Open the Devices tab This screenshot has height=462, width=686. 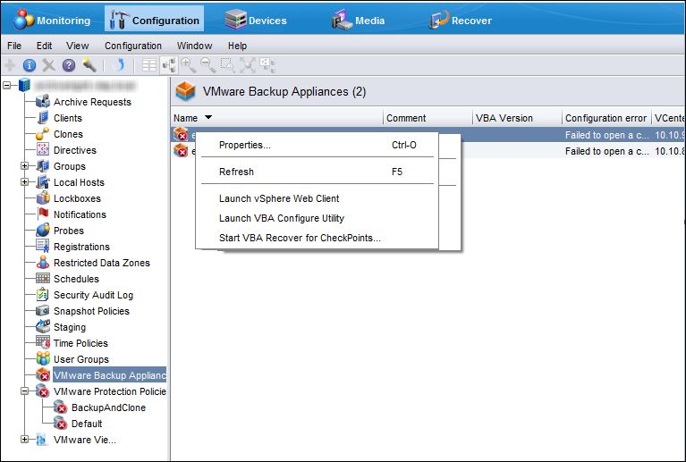(x=256, y=20)
